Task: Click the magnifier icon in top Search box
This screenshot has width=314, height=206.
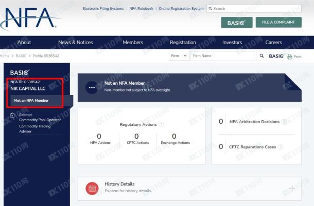Action: pos(210,9)
